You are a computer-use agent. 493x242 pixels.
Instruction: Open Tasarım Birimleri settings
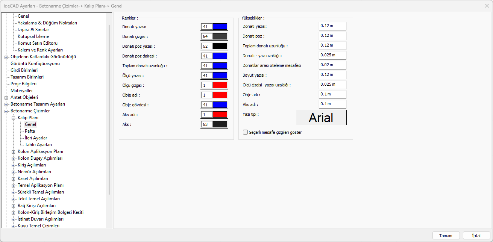click(x=27, y=77)
